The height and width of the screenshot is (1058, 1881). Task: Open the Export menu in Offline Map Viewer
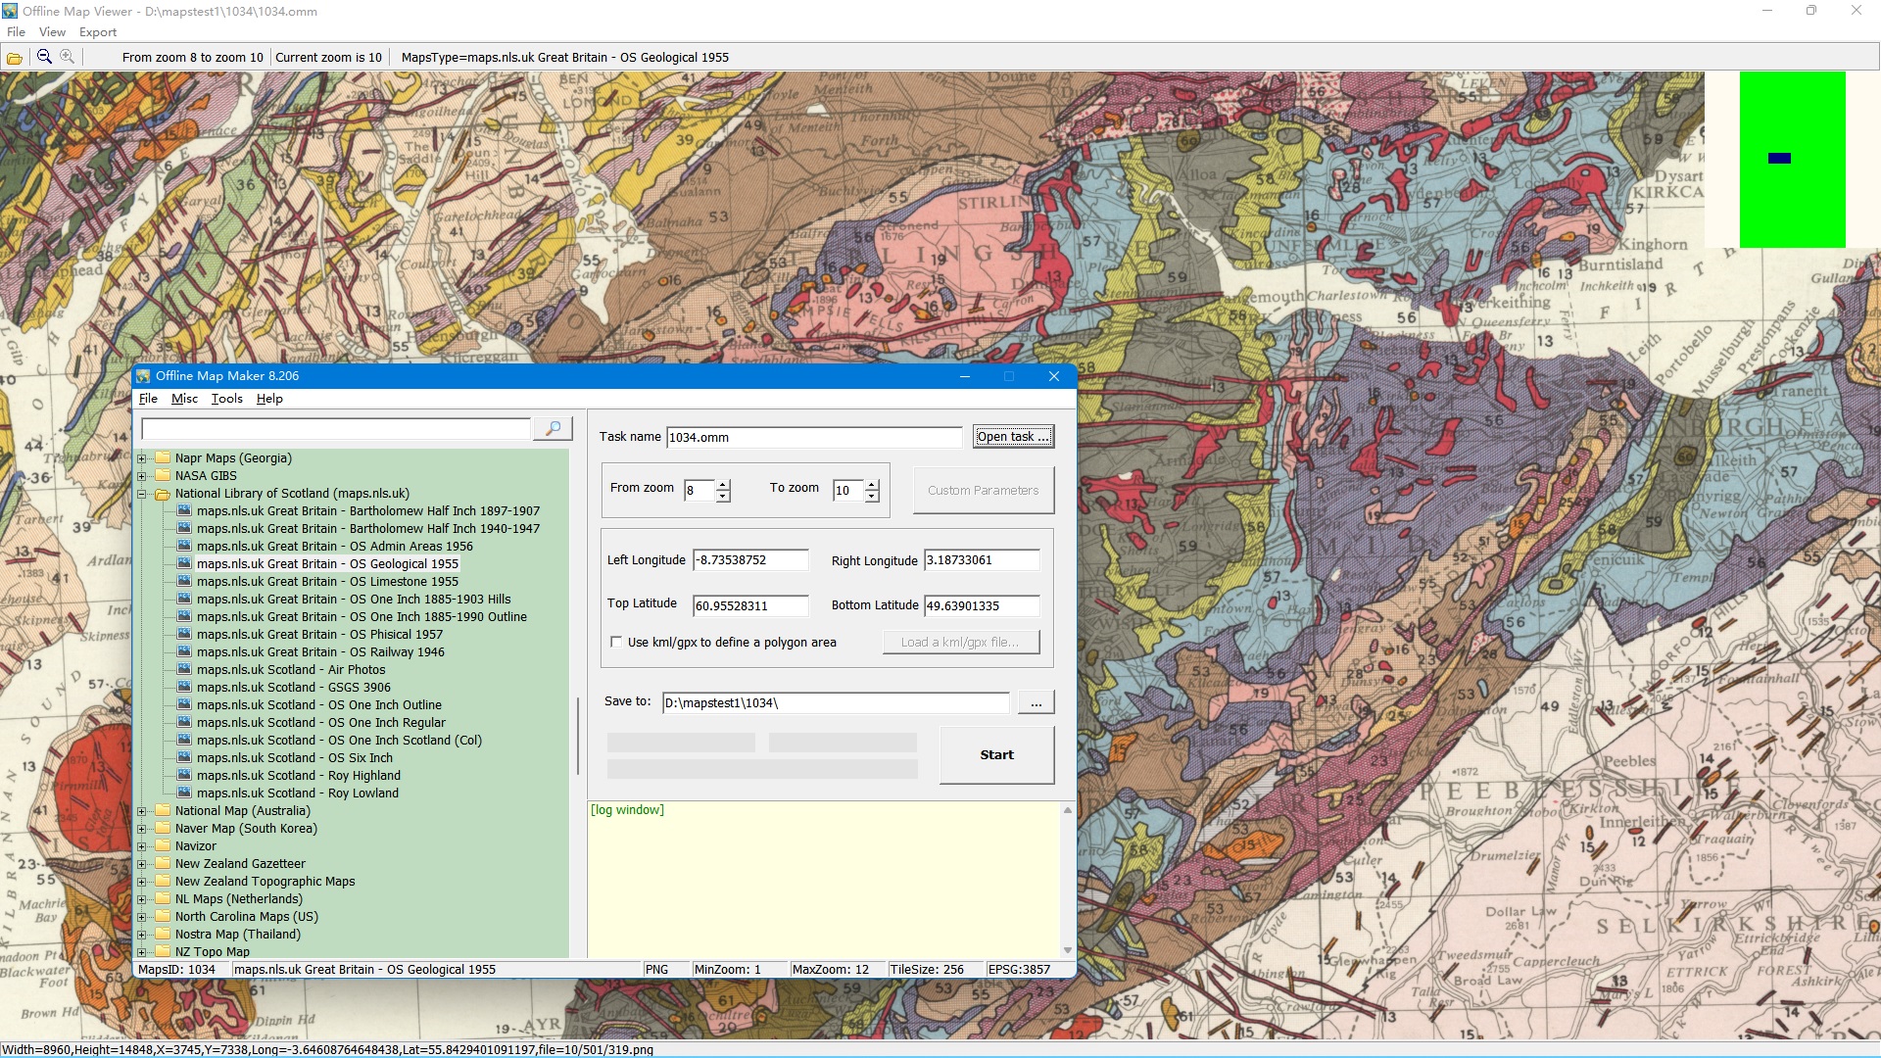(98, 32)
